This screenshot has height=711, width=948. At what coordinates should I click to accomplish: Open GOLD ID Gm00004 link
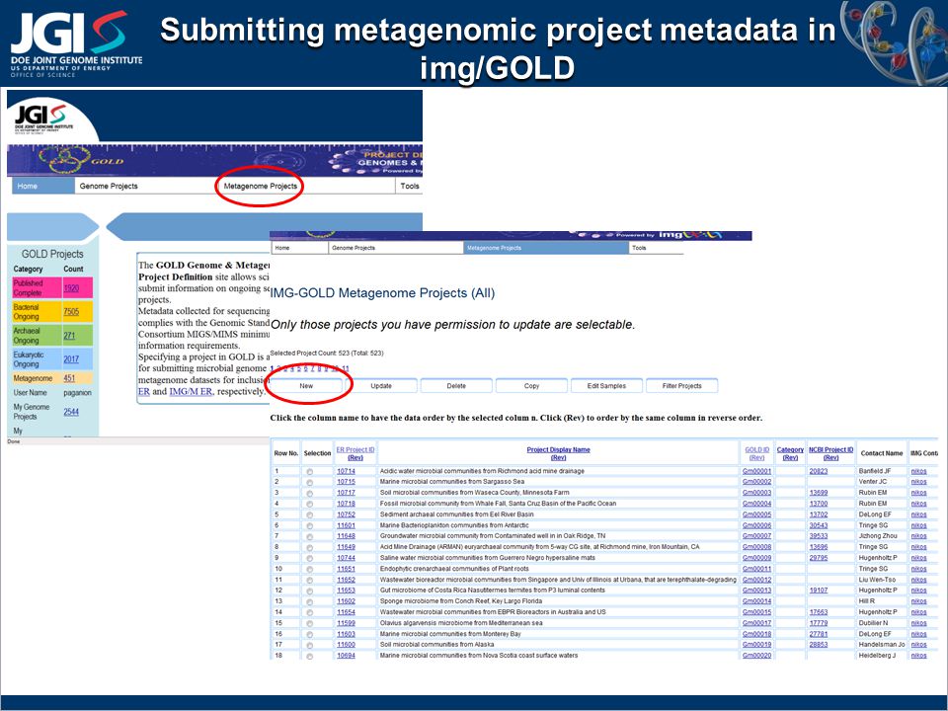tap(757, 504)
